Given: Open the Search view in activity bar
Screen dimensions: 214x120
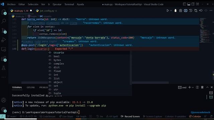Looking at the screenshot, I should tap(4, 21).
